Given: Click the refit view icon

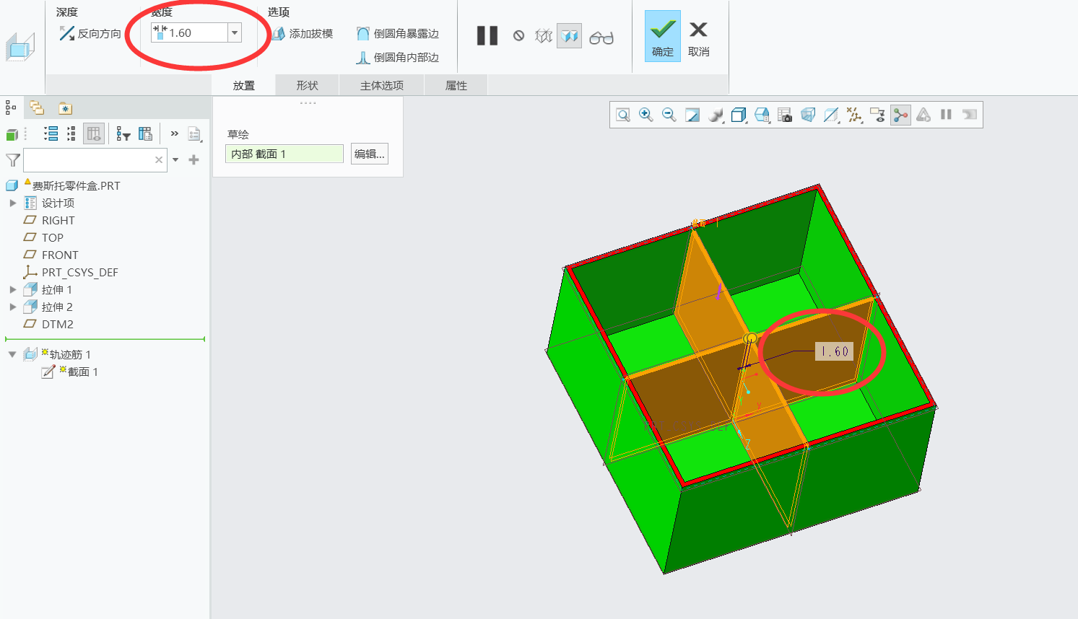Looking at the screenshot, I should click(622, 115).
